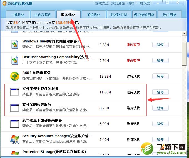The image size is (189, 158).
Task: Select the 服务优化 tab
Action: pyautogui.click(x=68, y=15)
